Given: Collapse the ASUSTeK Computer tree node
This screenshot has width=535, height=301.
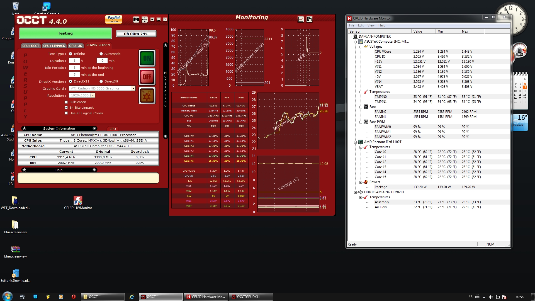Looking at the screenshot, I should click(x=356, y=42).
